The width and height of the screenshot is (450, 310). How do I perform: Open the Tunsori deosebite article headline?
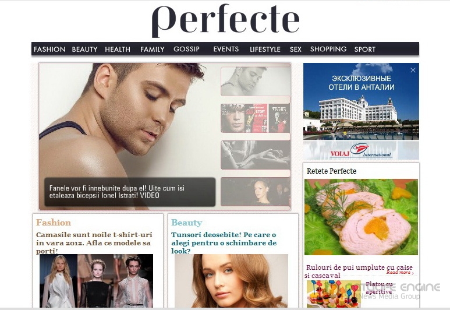(224, 243)
